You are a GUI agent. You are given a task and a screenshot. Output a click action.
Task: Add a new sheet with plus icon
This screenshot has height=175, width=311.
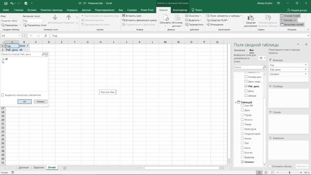pyautogui.click(x=65, y=168)
